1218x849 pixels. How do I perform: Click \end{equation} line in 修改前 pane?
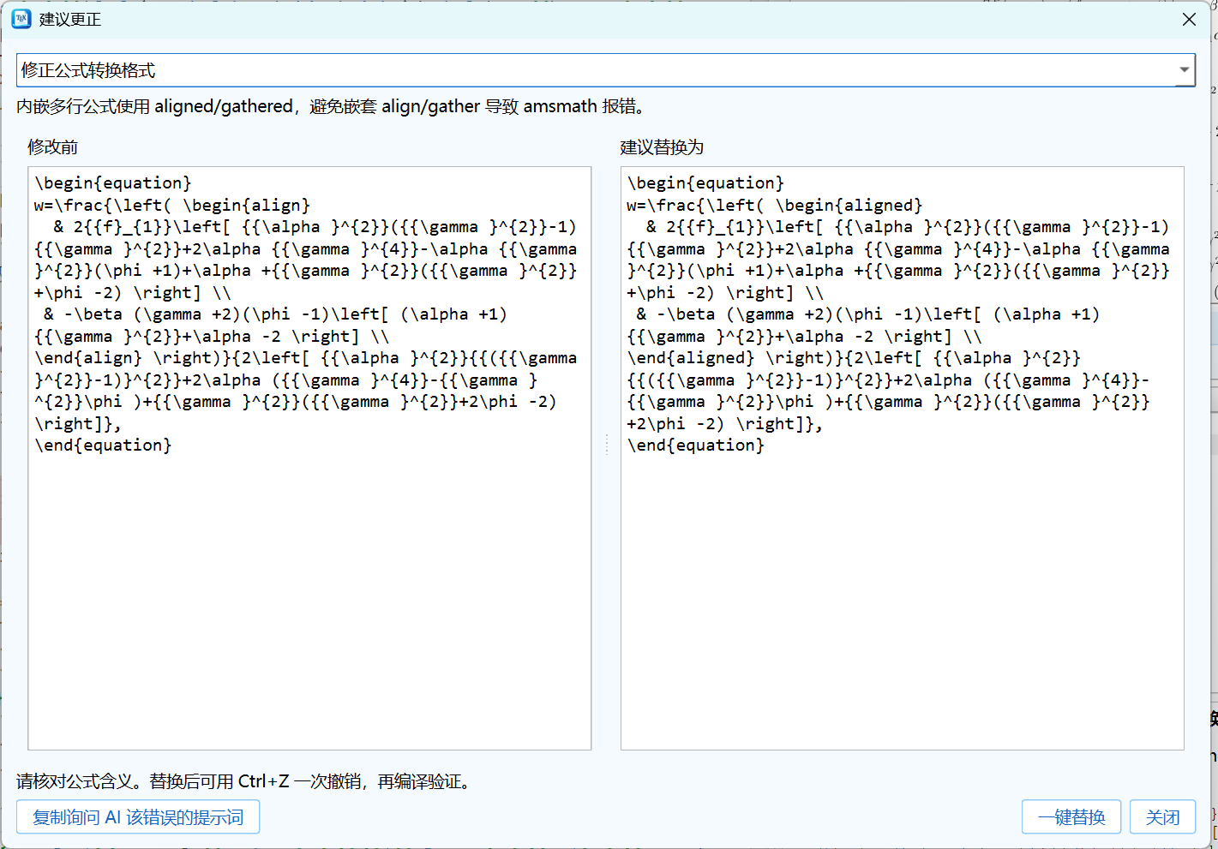pos(103,445)
